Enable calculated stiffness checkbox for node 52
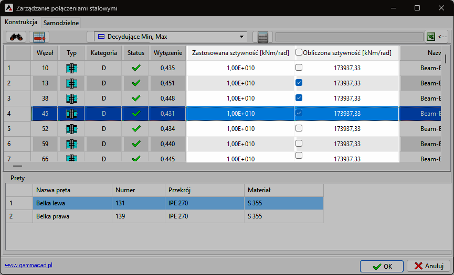Image resolution: width=454 pixels, height=275 pixels. pos(299,128)
